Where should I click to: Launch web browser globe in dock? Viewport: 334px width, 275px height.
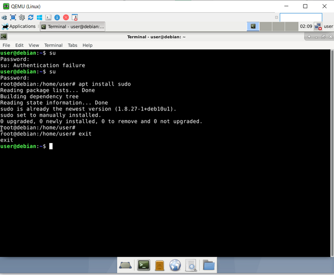(x=175, y=265)
